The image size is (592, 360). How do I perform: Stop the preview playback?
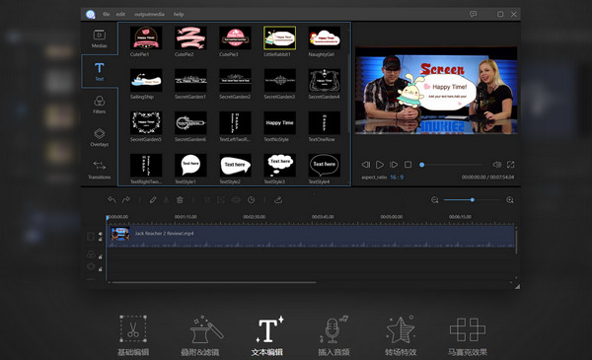click(x=407, y=165)
